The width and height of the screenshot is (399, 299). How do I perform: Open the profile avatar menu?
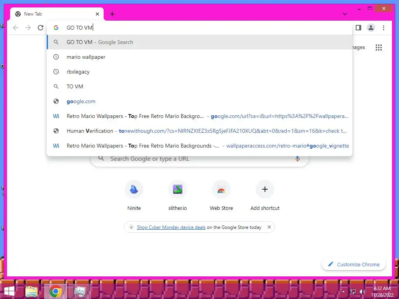click(x=371, y=28)
